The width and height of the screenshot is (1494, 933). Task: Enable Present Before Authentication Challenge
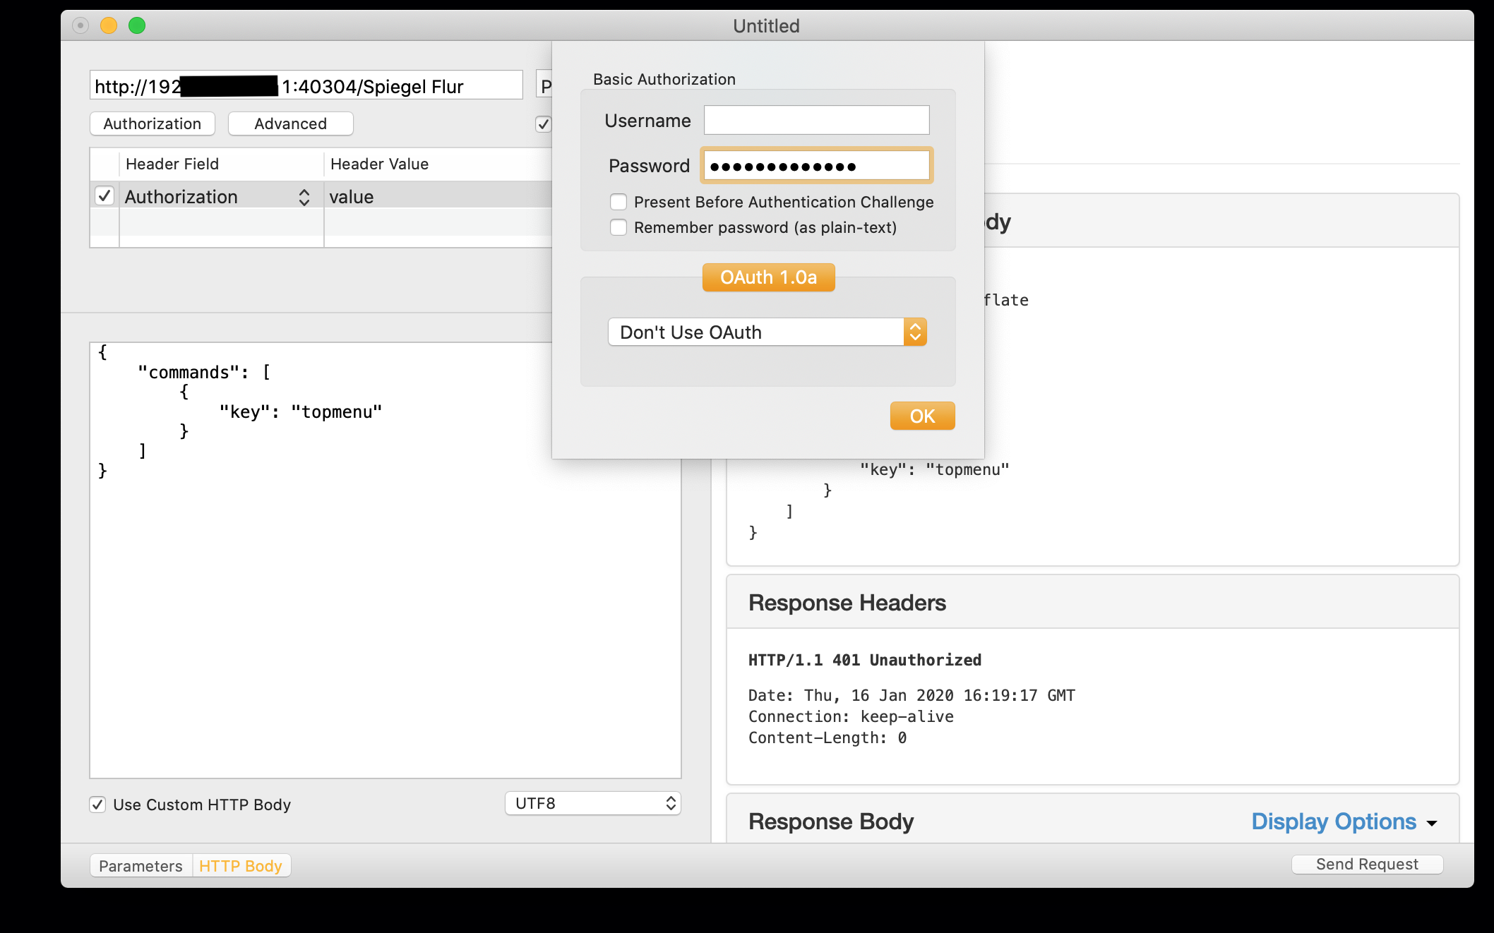click(x=618, y=203)
